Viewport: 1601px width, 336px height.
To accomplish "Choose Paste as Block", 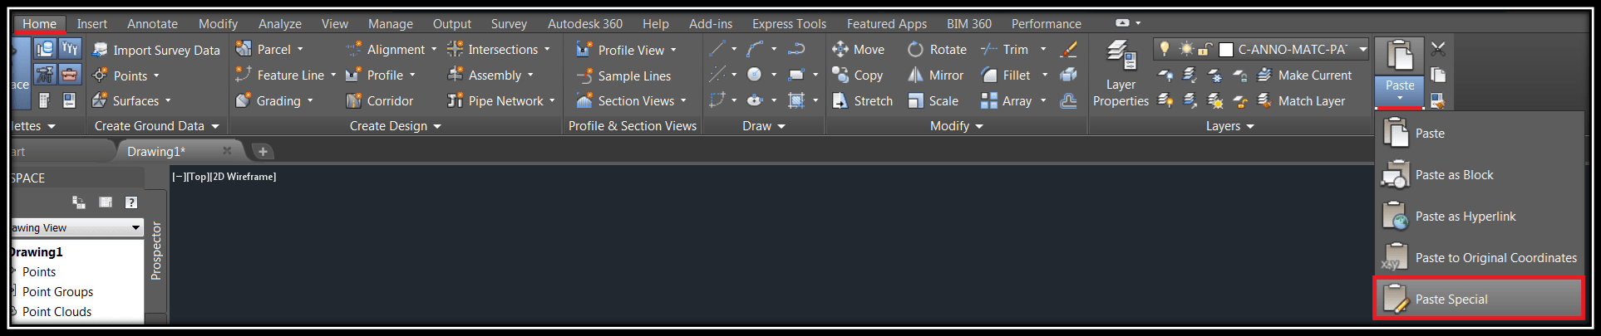I will [1479, 174].
